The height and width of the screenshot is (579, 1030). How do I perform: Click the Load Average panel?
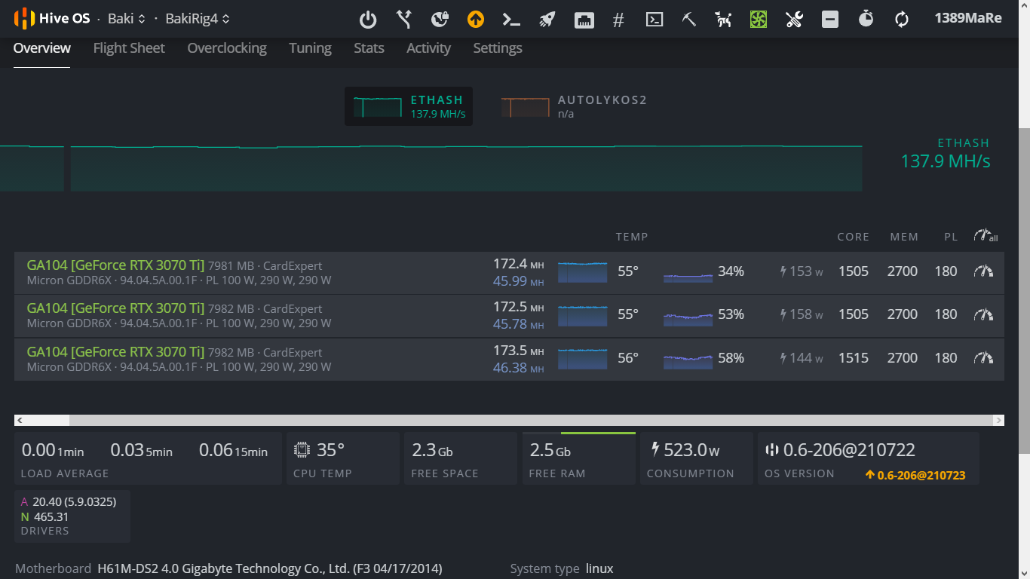pyautogui.click(x=148, y=458)
